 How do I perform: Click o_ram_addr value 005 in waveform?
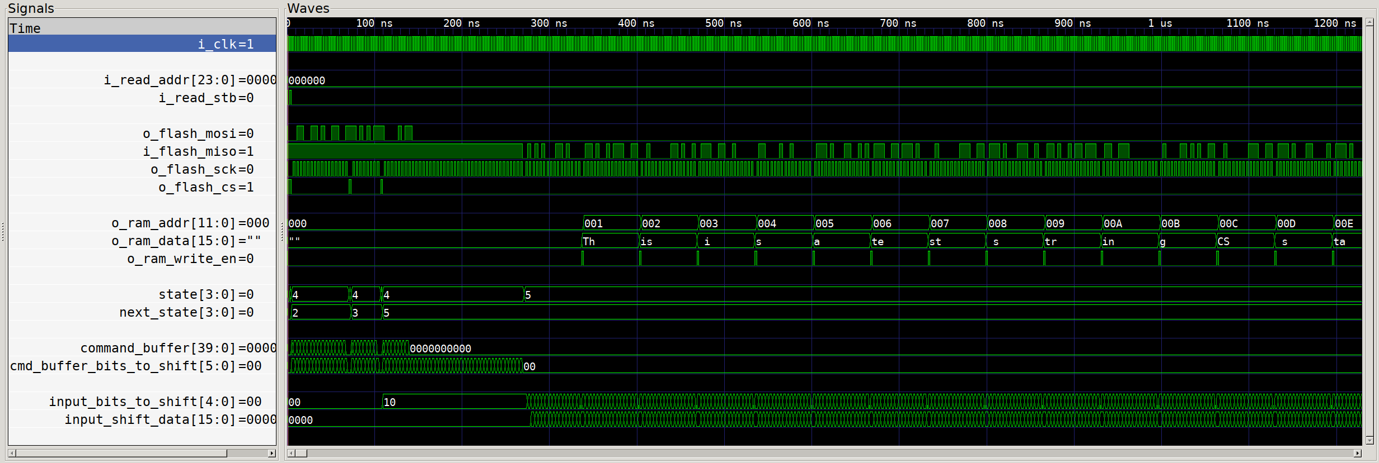824,223
